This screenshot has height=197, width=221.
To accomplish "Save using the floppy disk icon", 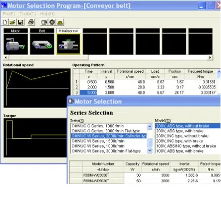I will [x=21, y=22].
